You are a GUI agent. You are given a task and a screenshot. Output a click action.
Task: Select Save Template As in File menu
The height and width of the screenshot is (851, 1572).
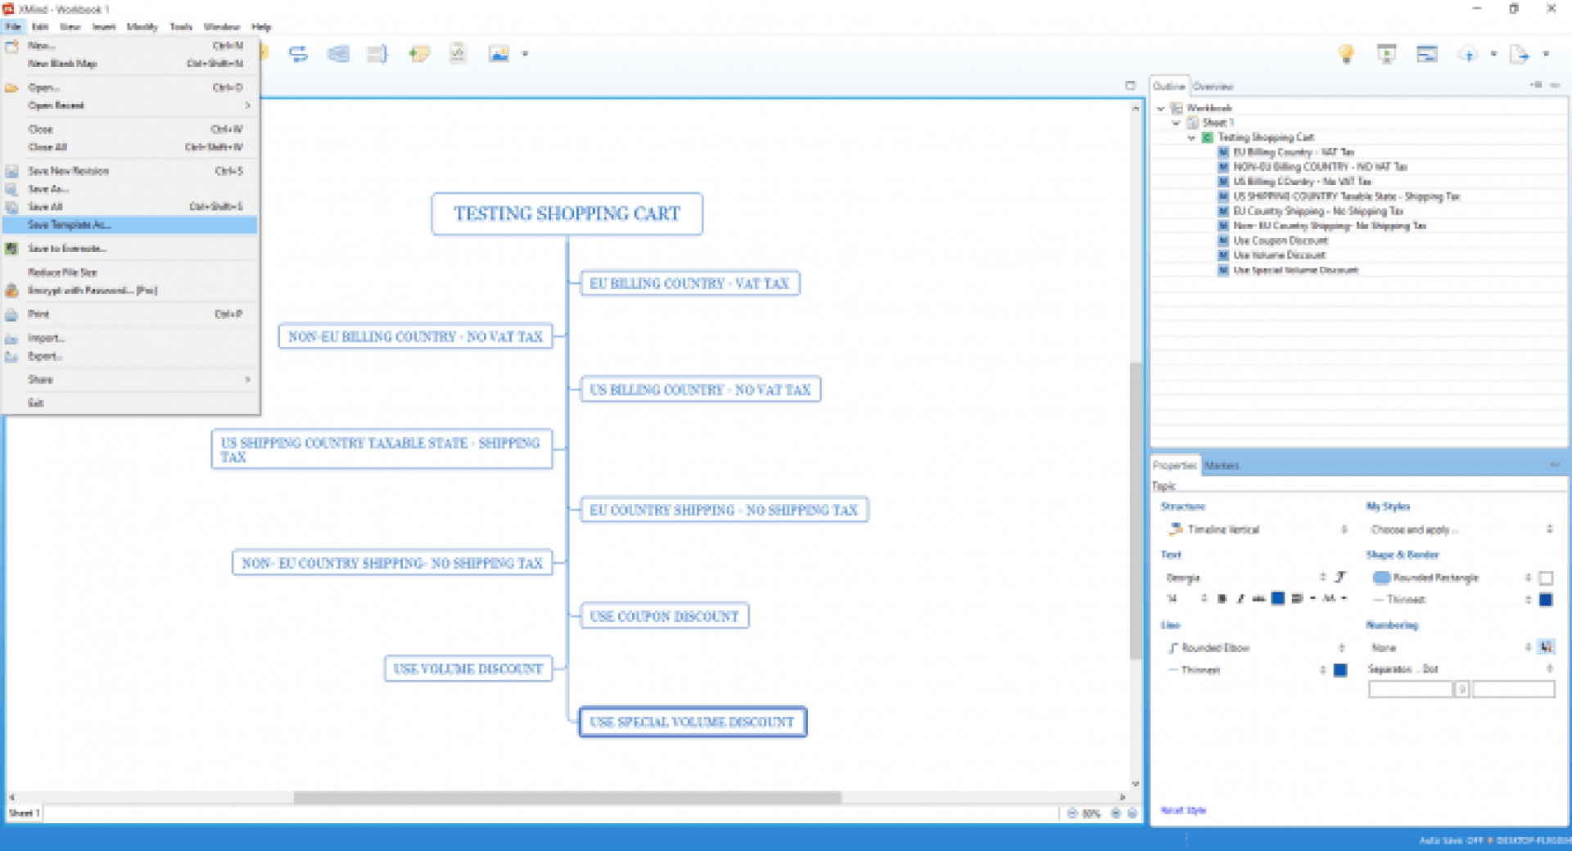tap(70, 225)
